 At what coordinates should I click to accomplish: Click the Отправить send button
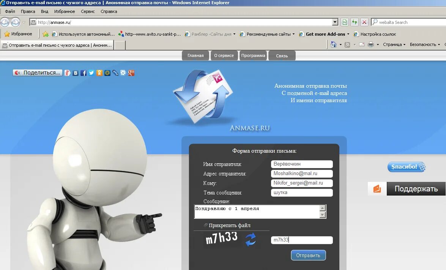point(308,255)
